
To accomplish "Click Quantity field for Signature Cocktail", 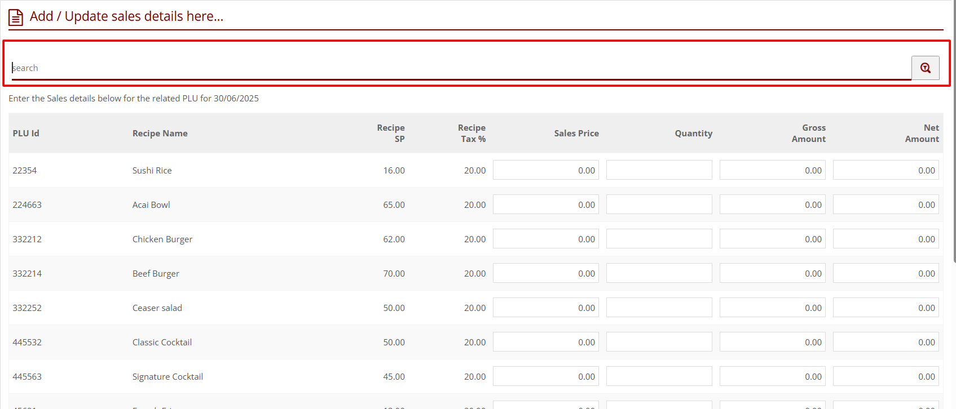I will [x=659, y=376].
